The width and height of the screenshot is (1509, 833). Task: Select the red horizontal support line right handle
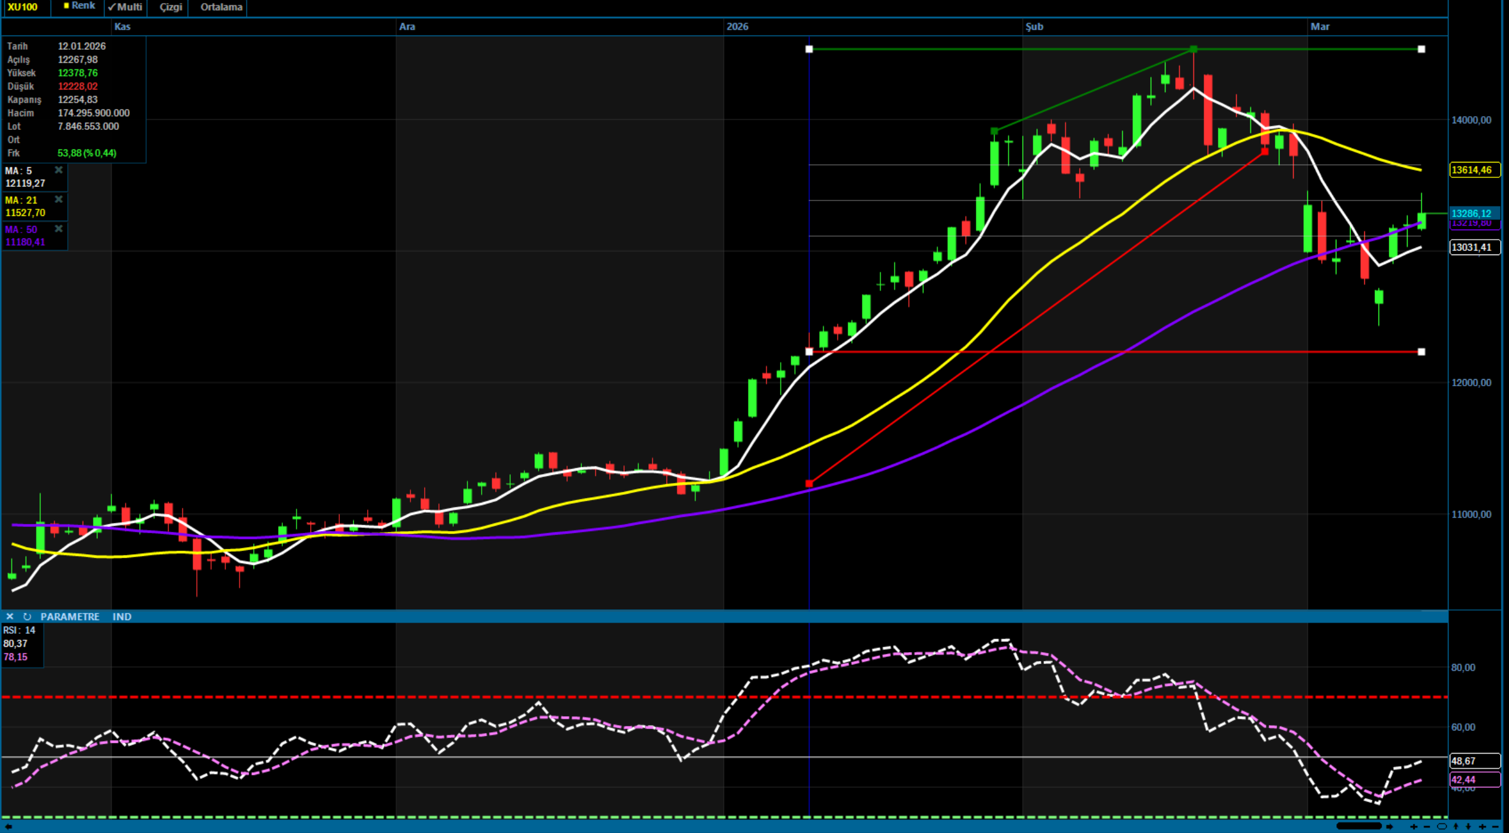point(1421,352)
